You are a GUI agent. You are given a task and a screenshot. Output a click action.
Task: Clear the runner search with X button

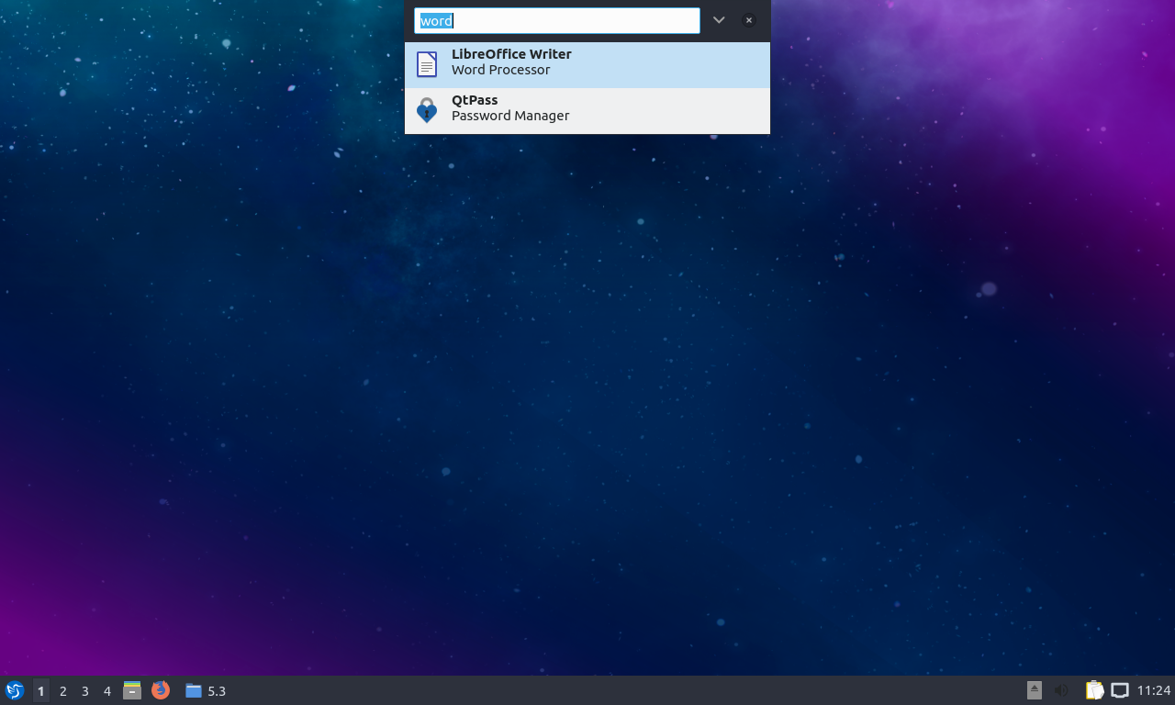coord(749,20)
